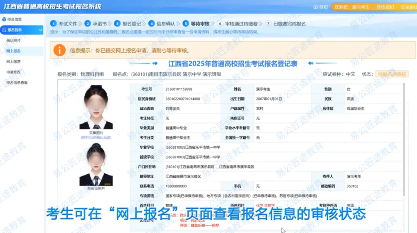
Task: Select 网上报名 in the sidebar
Action: click(x=13, y=51)
